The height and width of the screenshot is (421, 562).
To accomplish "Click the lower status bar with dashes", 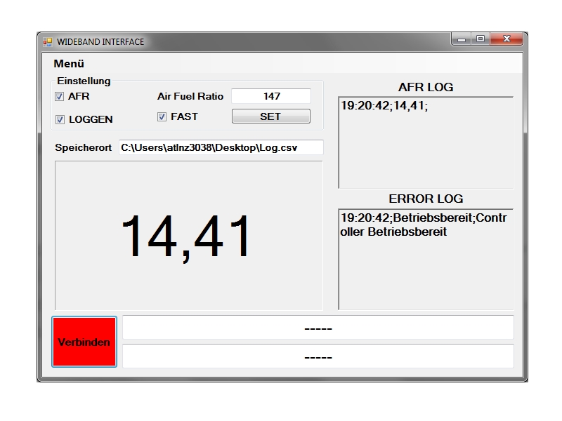I will 318,356.
